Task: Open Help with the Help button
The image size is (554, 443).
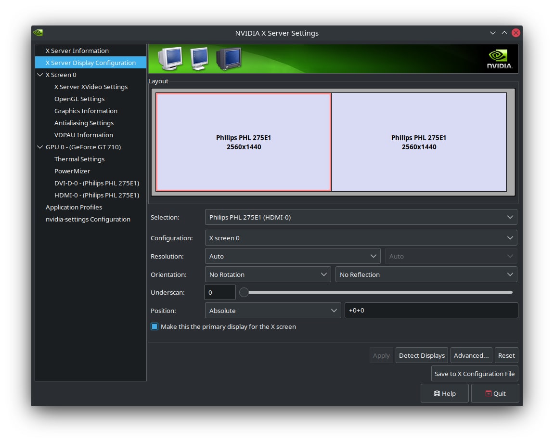Action: 444,393
